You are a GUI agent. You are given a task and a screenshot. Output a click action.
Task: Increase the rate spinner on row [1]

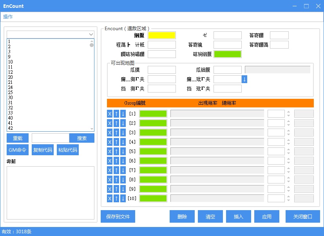click(x=288, y=112)
